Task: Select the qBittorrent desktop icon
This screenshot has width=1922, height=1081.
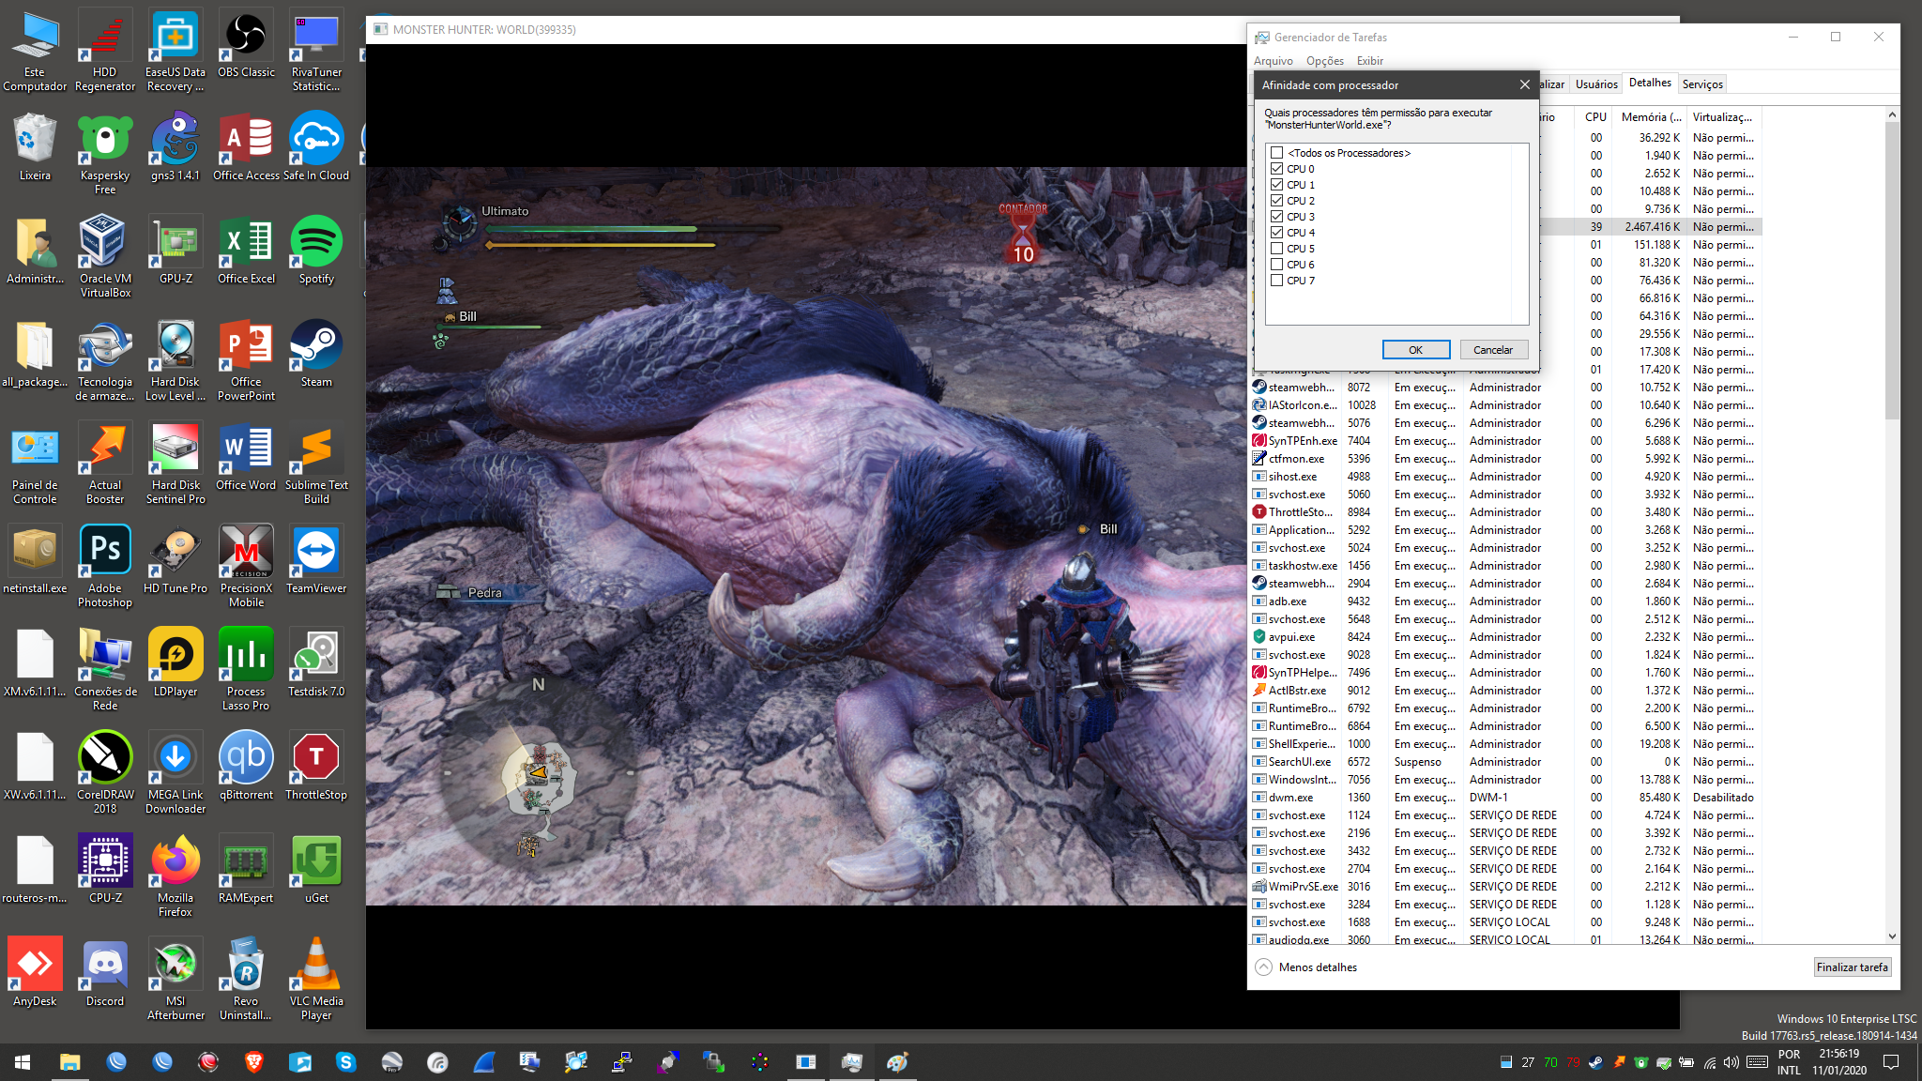Action: point(246,768)
